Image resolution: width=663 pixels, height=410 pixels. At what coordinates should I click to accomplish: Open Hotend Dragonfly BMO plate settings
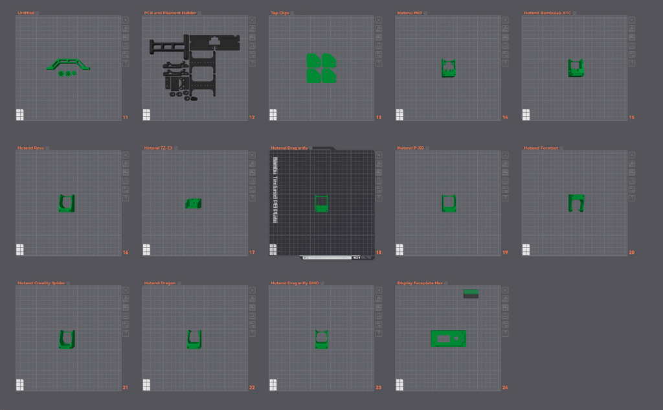pos(379,325)
